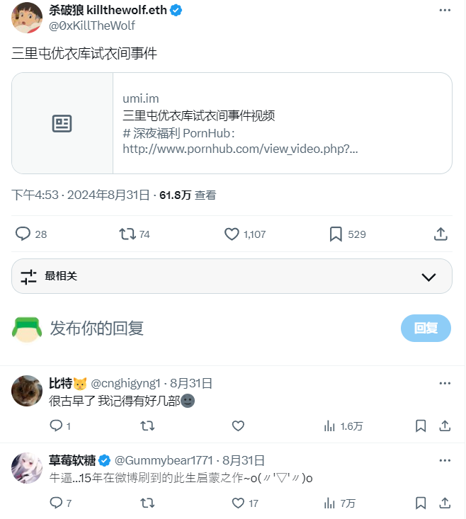This screenshot has width=466, height=519.
Task: Open more options on 比特's reply
Action: click(x=444, y=383)
